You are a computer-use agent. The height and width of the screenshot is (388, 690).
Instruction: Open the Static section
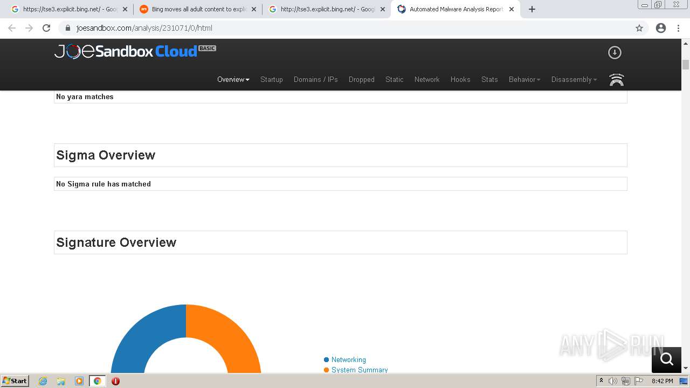pyautogui.click(x=395, y=79)
